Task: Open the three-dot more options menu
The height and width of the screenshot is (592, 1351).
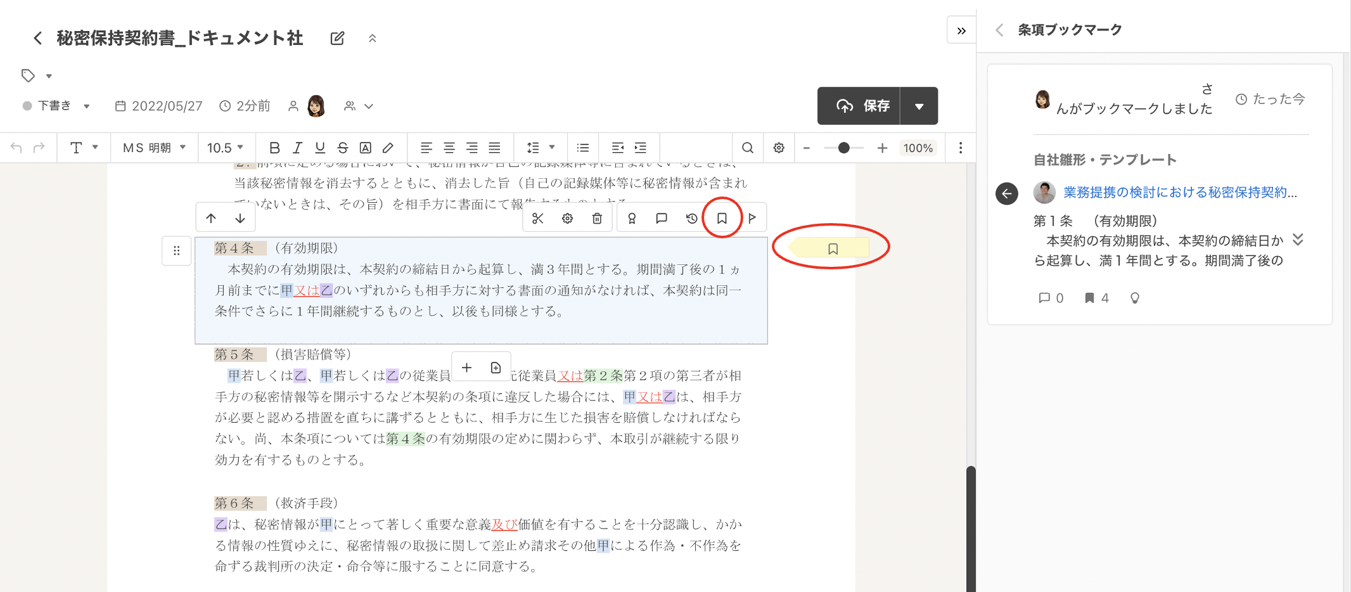Action: (960, 148)
